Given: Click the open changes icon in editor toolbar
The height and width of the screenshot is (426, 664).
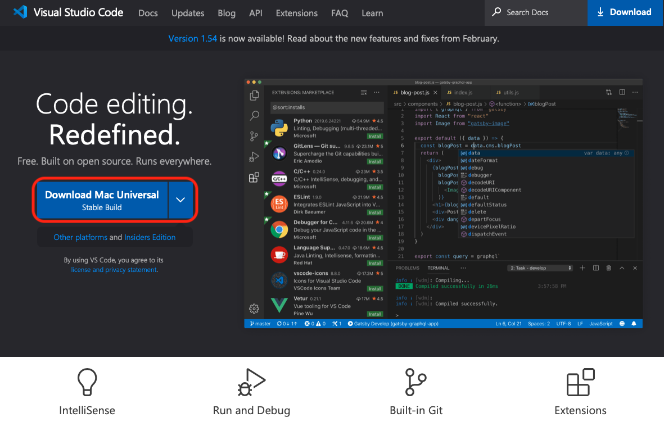Looking at the screenshot, I should 609,92.
